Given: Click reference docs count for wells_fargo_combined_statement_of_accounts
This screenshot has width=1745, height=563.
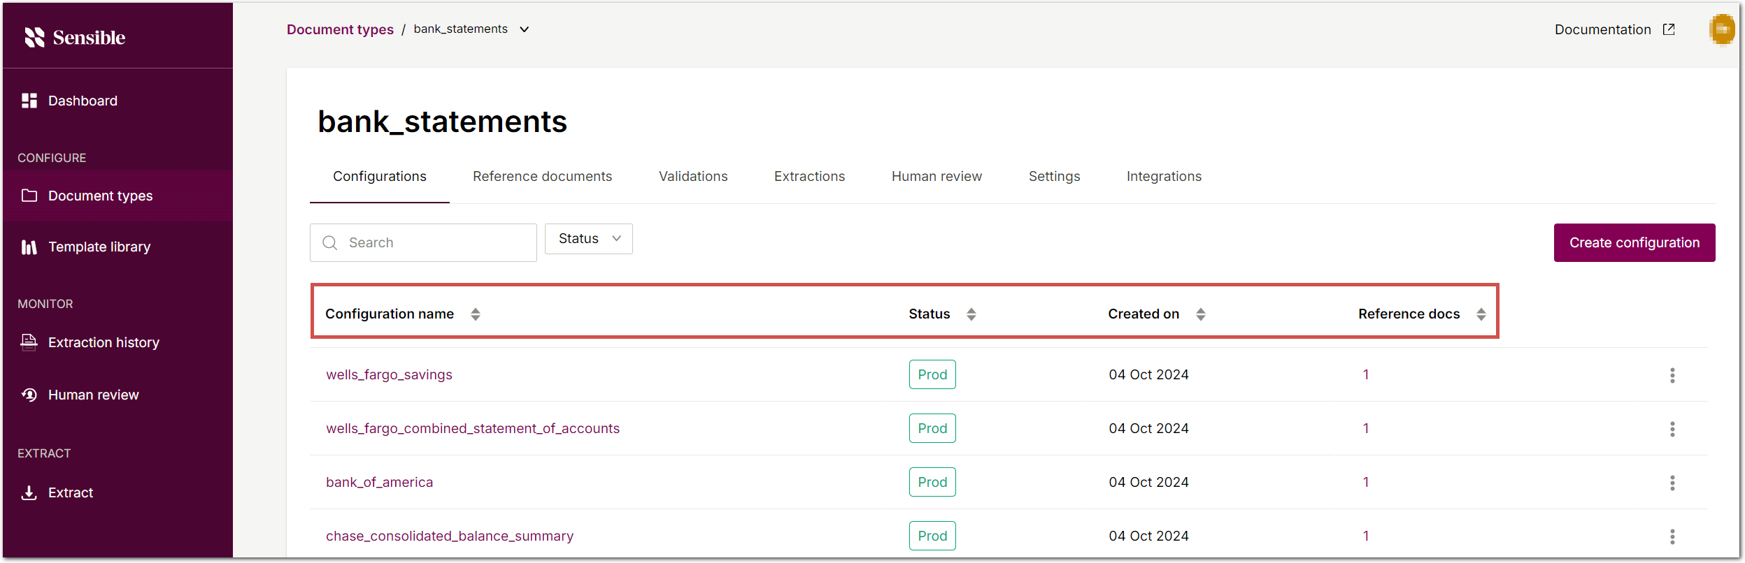Looking at the screenshot, I should (1366, 429).
